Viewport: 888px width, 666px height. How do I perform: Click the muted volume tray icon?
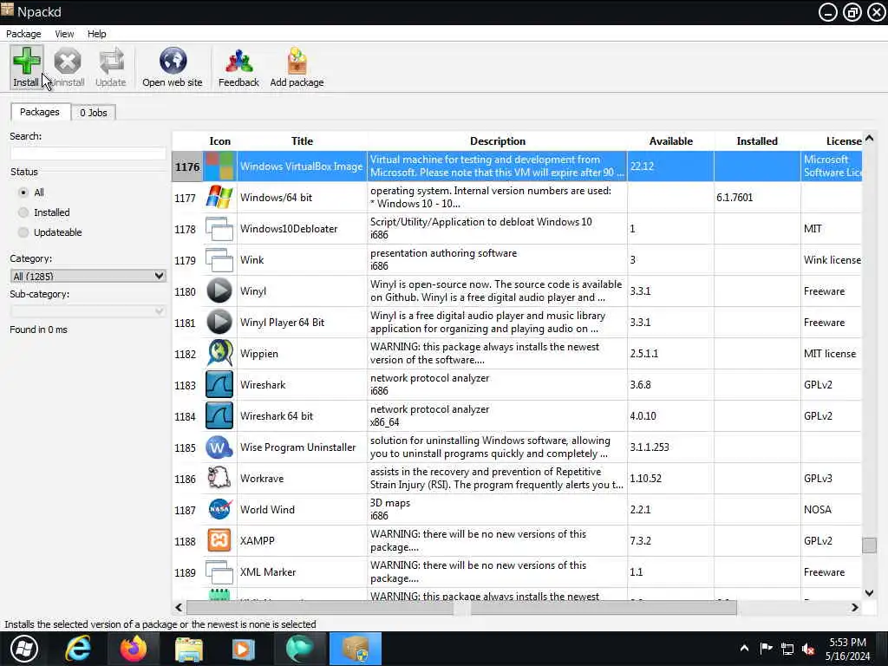tap(809, 649)
